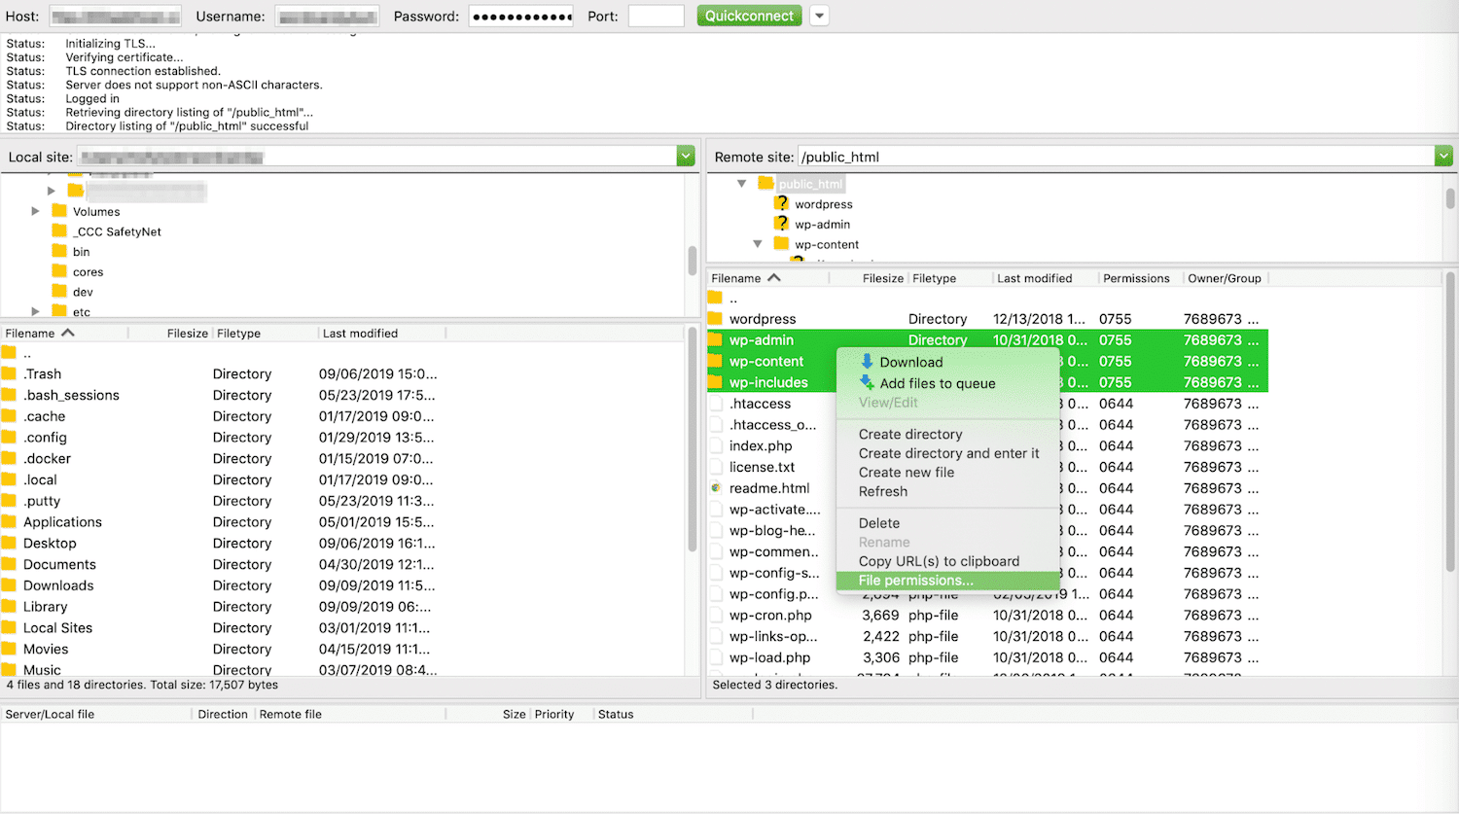Open the Local site path dropdown
The image size is (1459, 814).
point(686,156)
